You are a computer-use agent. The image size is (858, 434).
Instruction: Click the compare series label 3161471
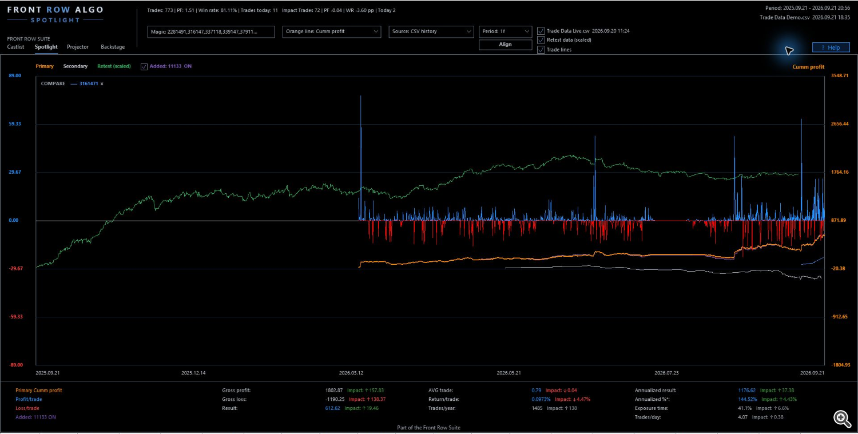pyautogui.click(x=89, y=84)
